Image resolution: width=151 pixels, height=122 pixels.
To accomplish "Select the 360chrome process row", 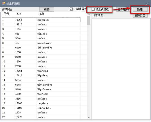I will (41, 20).
